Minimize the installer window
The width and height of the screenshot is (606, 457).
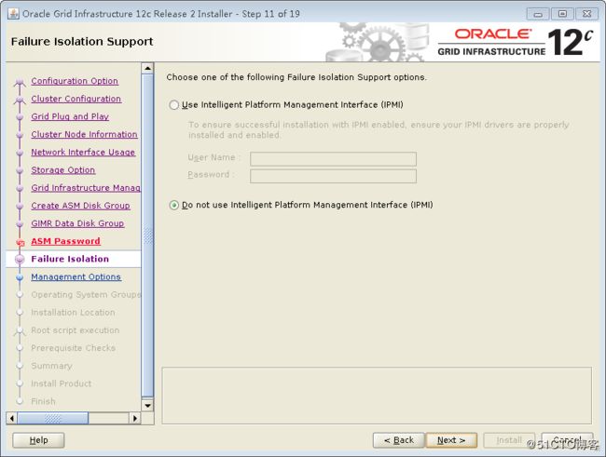538,14
